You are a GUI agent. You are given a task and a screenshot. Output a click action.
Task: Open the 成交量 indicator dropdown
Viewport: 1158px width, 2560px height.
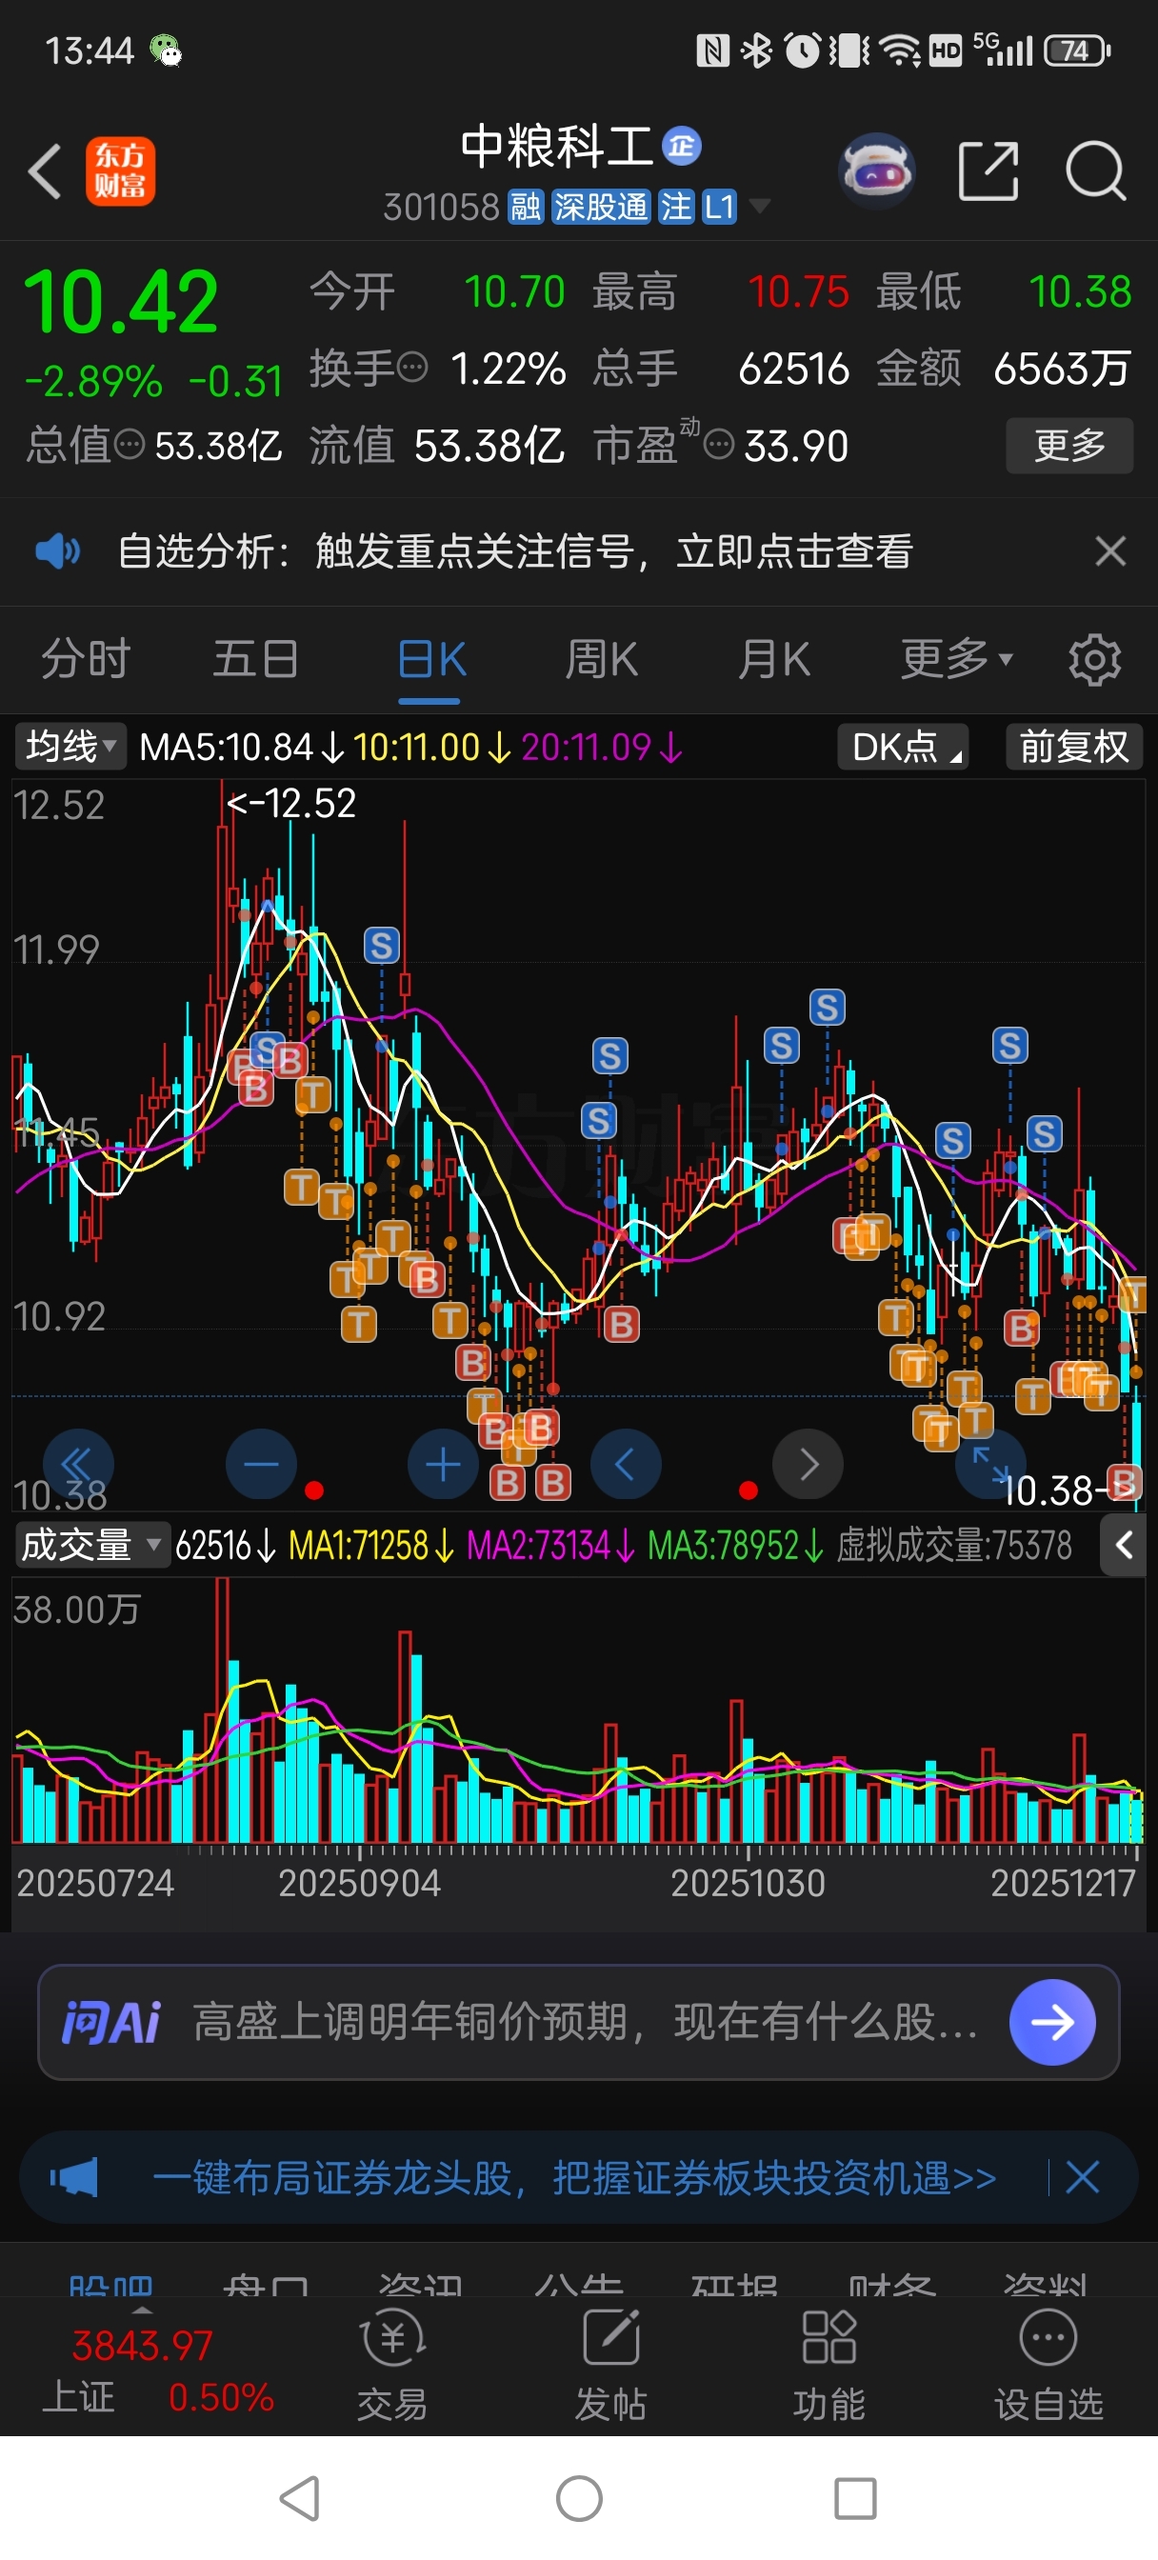[x=91, y=1546]
